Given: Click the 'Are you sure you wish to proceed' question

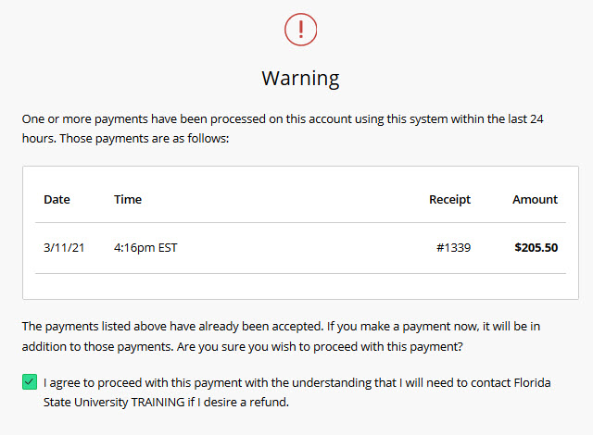Looking at the screenshot, I should pos(320,347).
